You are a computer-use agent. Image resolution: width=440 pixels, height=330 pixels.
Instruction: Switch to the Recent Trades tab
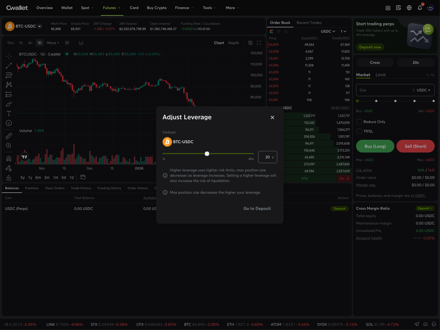[309, 23]
